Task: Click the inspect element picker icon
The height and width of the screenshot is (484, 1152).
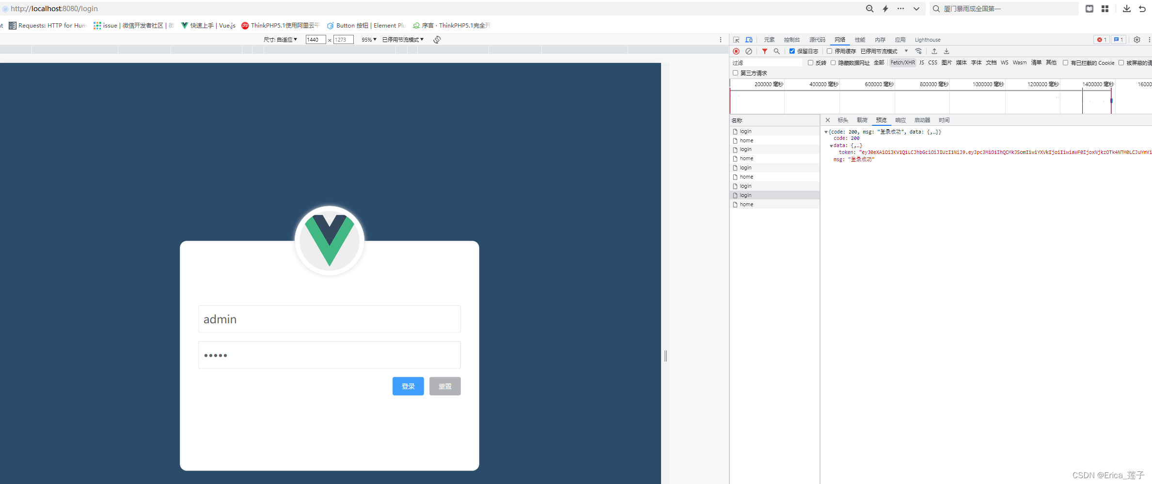Action: [x=736, y=40]
